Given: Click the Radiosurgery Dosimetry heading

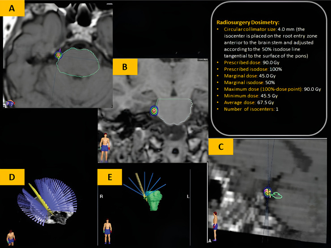Looking at the screenshot, I should tap(248, 22).
